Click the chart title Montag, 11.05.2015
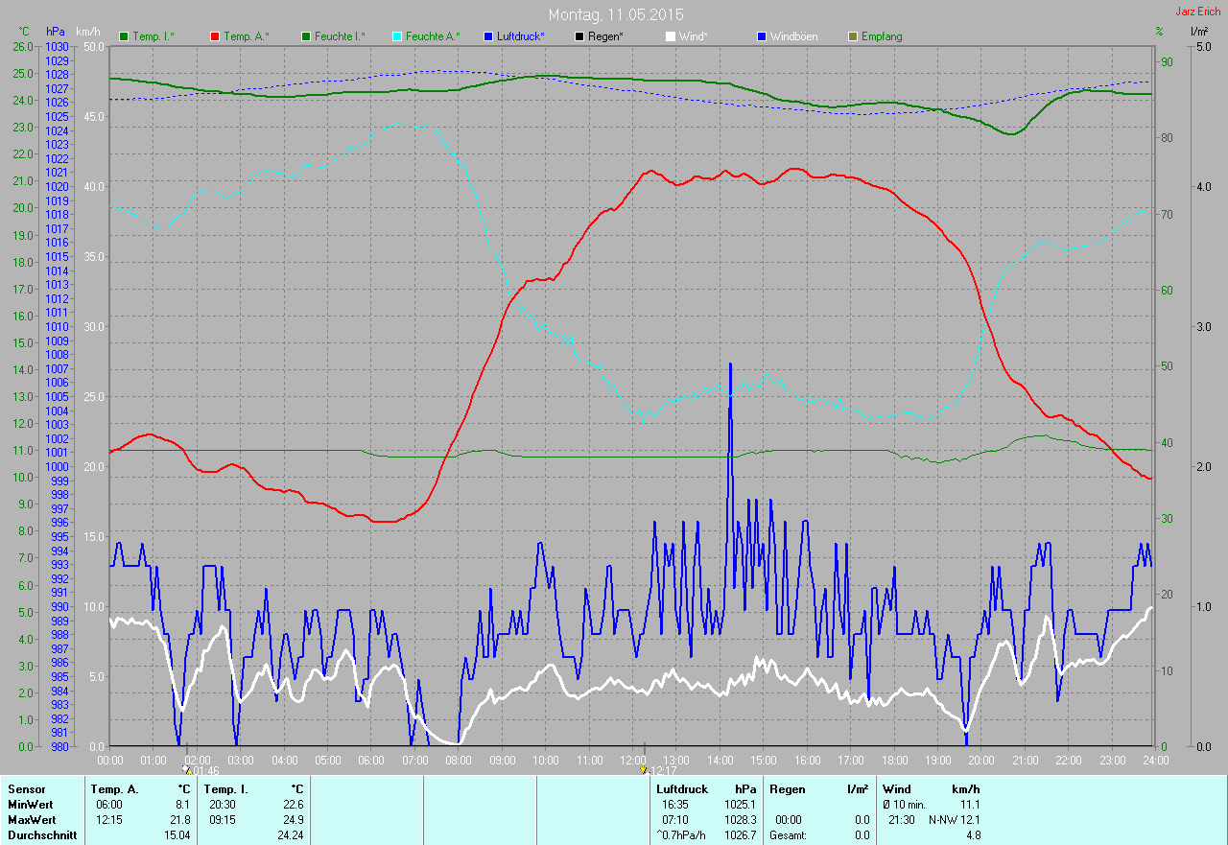Image resolution: width=1228 pixels, height=845 pixels. 616,15
